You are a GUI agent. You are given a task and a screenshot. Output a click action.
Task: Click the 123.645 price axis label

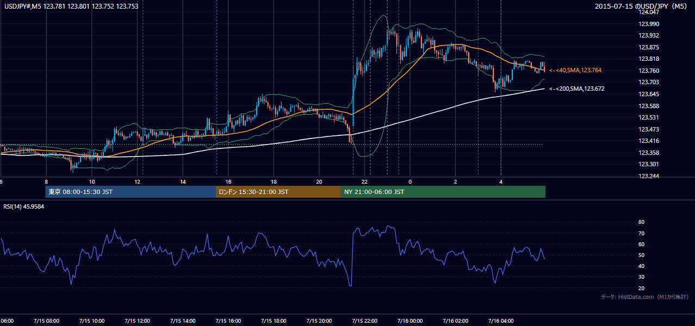coord(648,94)
